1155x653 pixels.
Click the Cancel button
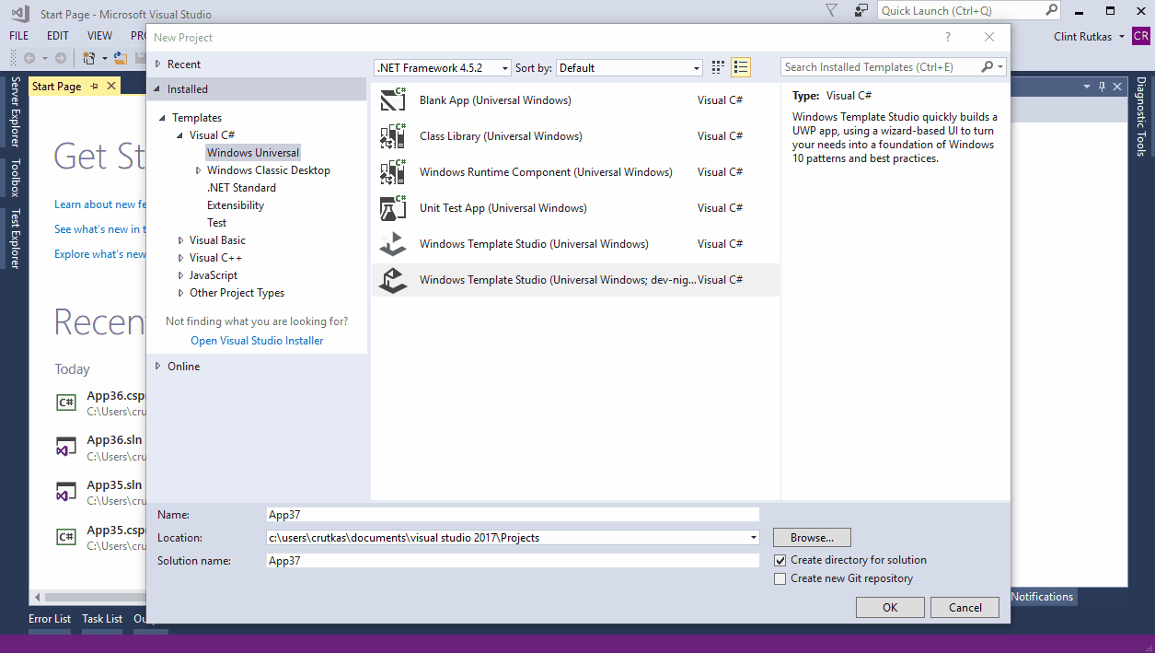(965, 607)
